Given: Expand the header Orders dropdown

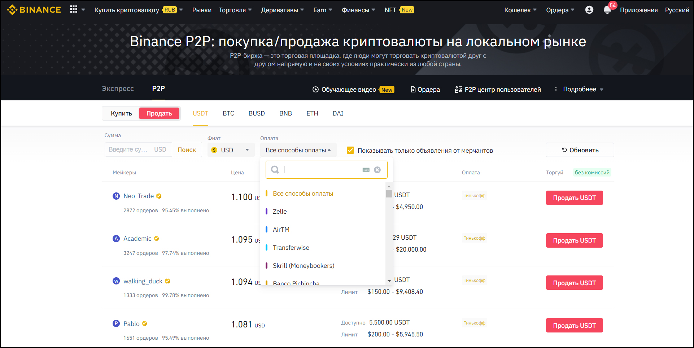Looking at the screenshot, I should point(560,10).
